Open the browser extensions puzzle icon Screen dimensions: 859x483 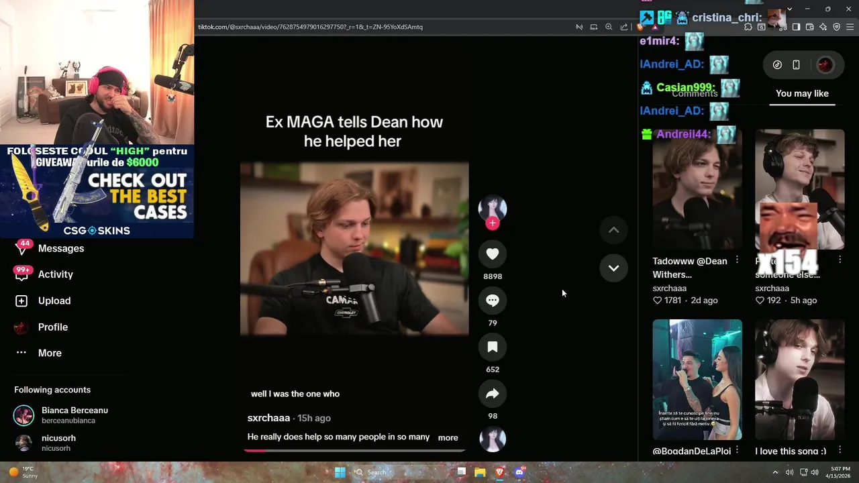coord(748,27)
